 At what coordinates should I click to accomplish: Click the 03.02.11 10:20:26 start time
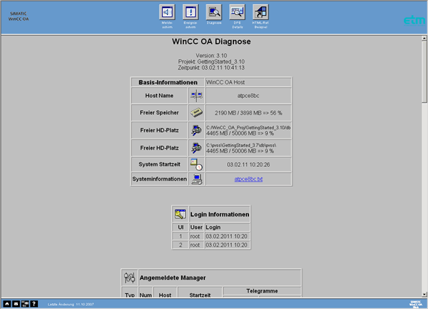click(249, 164)
